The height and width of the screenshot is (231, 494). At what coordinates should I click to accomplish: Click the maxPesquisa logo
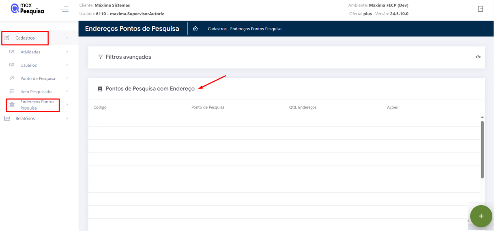[x=27, y=8]
